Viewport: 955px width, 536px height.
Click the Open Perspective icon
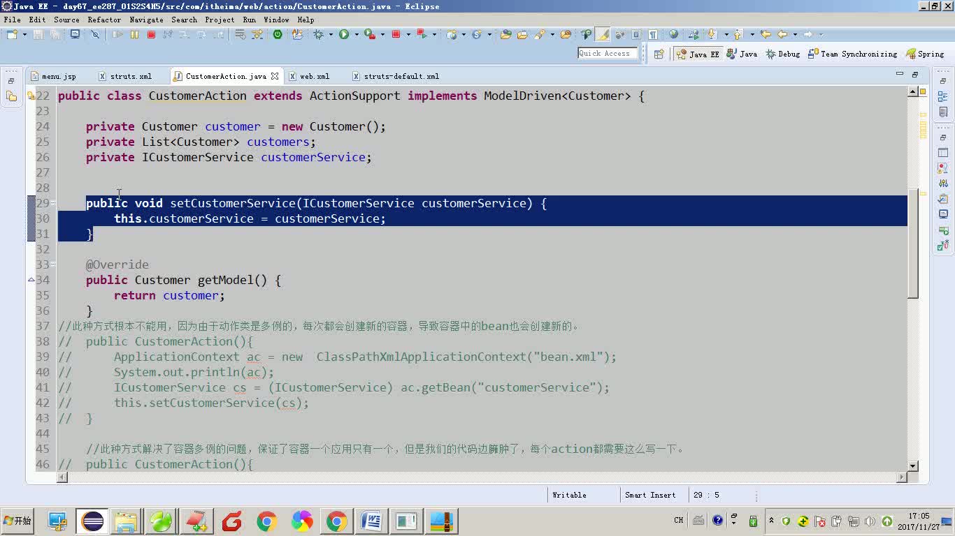tap(659, 54)
